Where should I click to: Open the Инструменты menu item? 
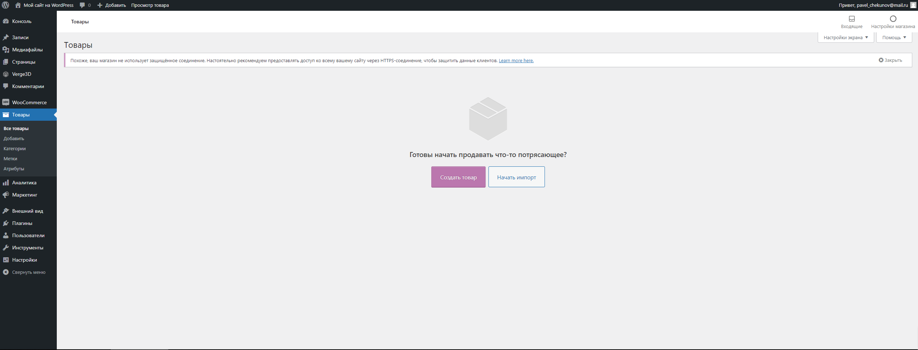point(28,248)
